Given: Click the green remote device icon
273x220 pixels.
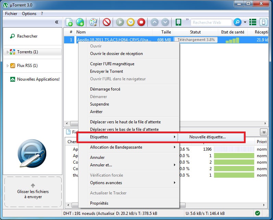Looking at the screenshot, I should pos(178,22).
